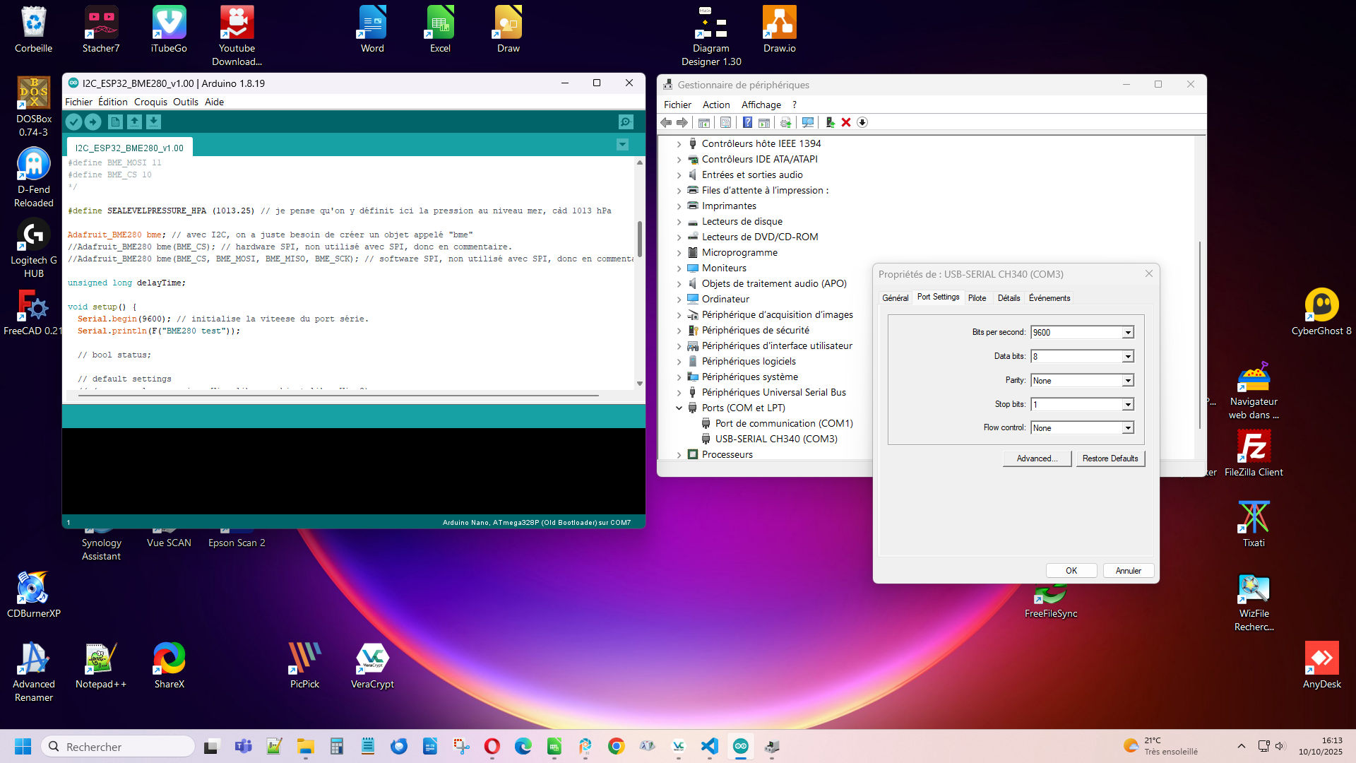Screen dimensions: 1356x763
Task: Click the red X uninstall device icon
Action: pos(846,122)
